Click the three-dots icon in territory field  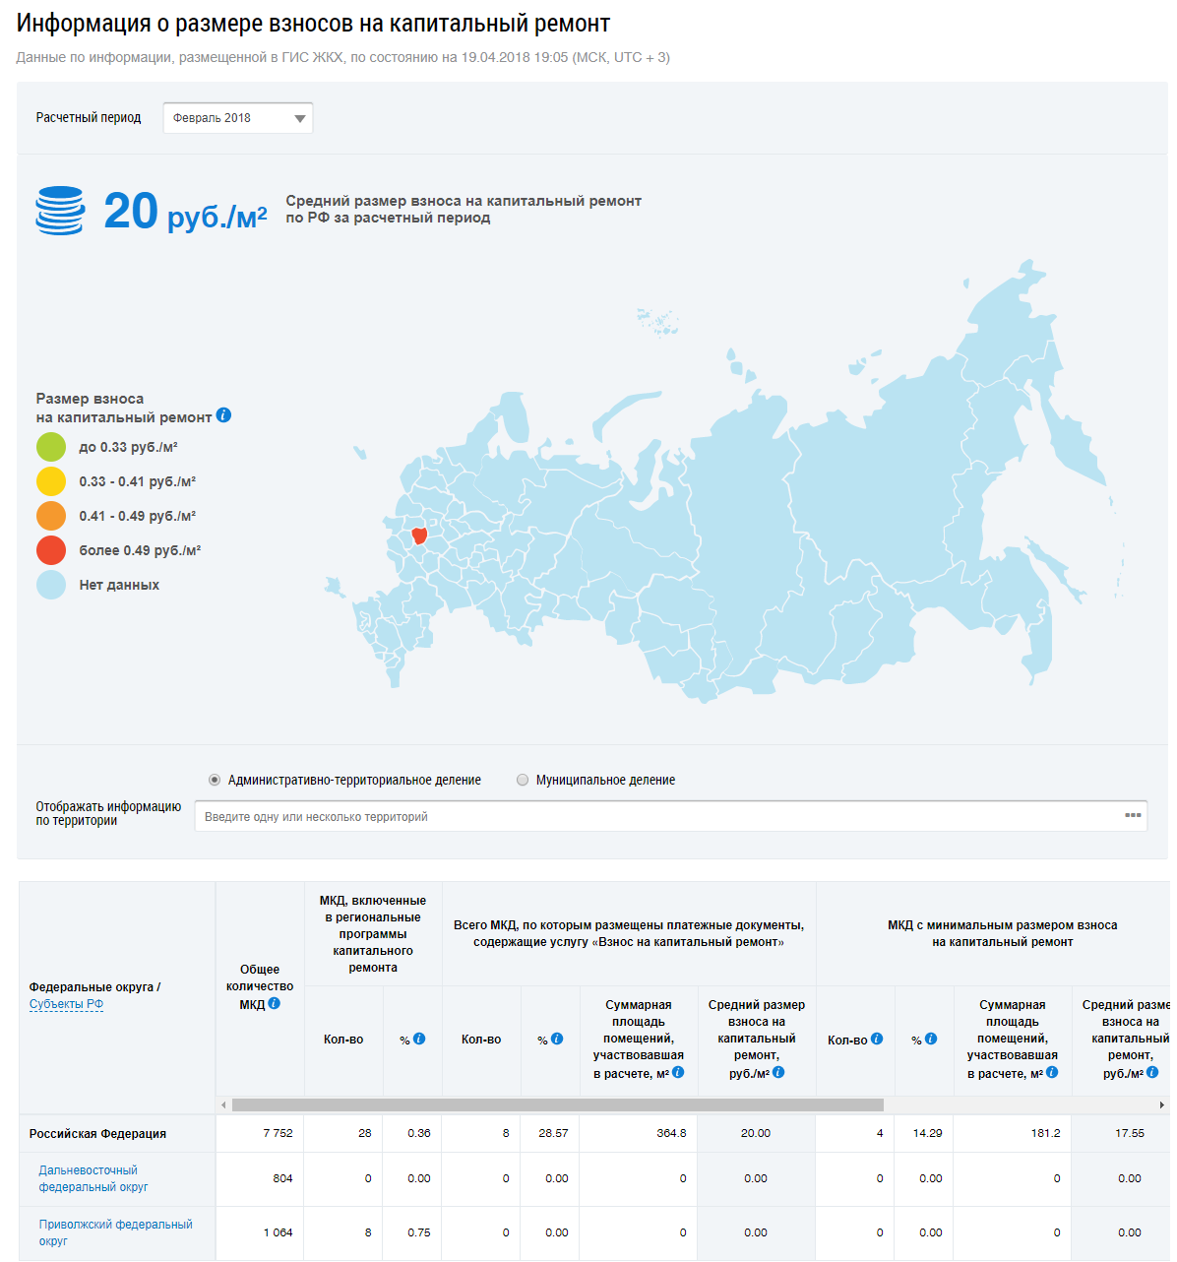pyautogui.click(x=1133, y=815)
